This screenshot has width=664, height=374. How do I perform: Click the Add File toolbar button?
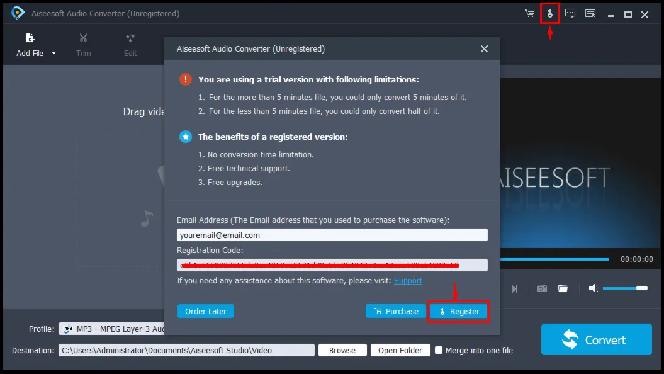pos(30,45)
